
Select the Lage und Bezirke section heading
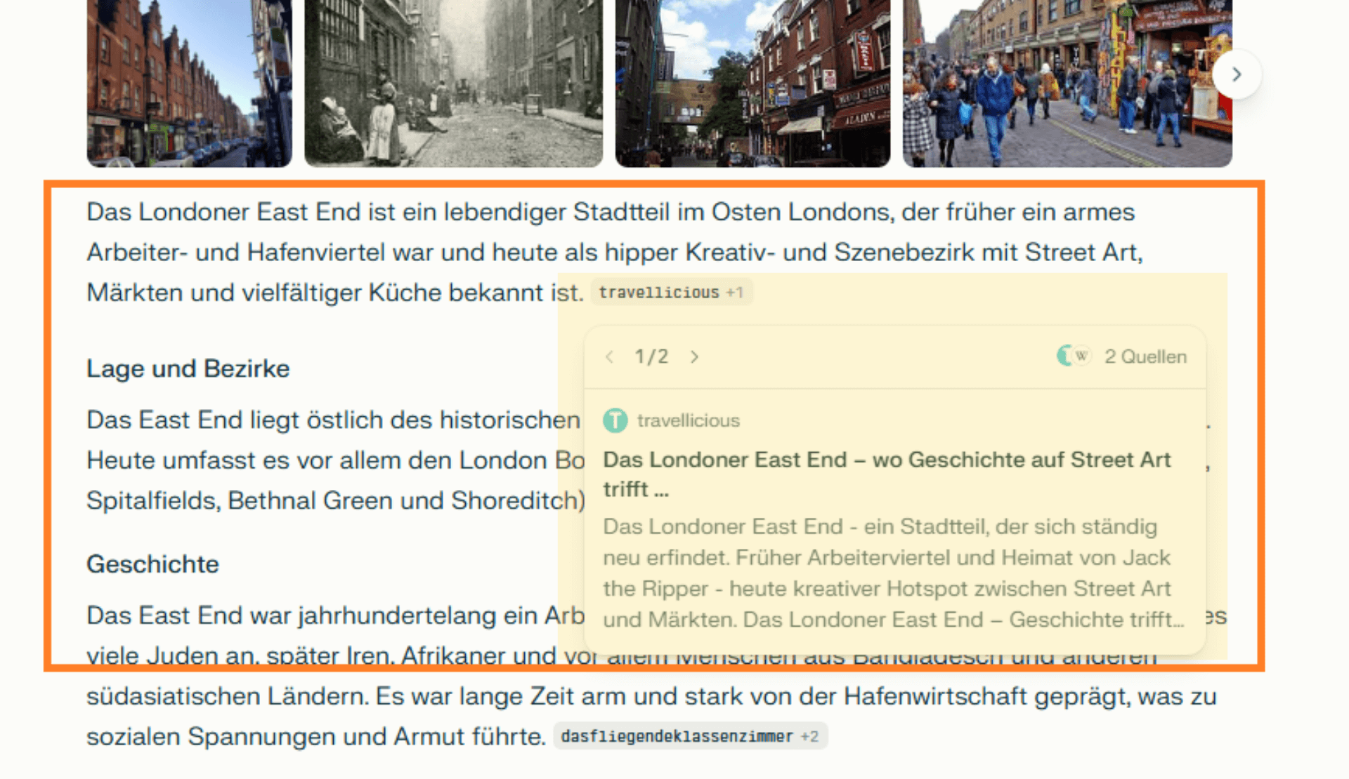point(187,368)
